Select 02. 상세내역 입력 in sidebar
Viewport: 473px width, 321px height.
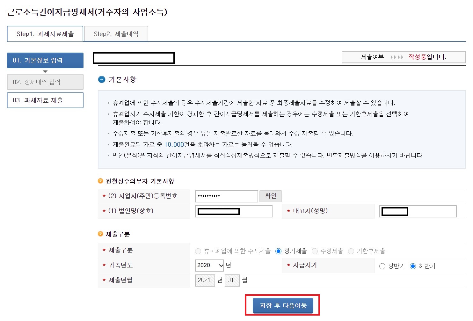[45, 82]
